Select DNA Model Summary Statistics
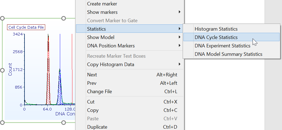This screenshot has width=282, height=130. point(228,54)
